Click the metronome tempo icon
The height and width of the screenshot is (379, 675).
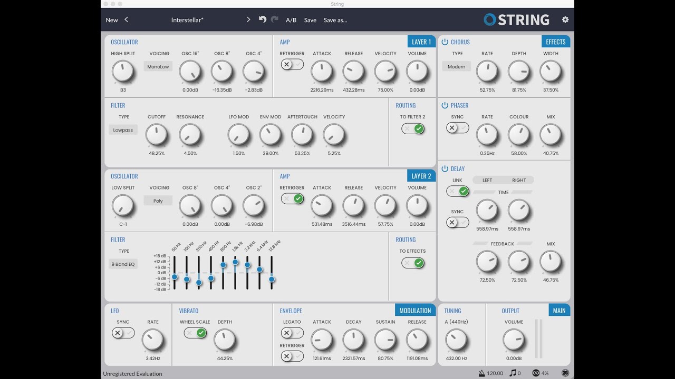[481, 373]
